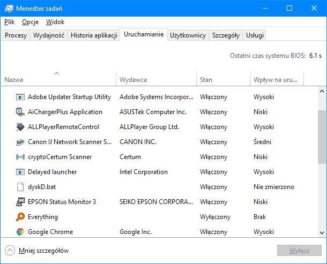Select the Uruchamianie tab

tap(144, 34)
